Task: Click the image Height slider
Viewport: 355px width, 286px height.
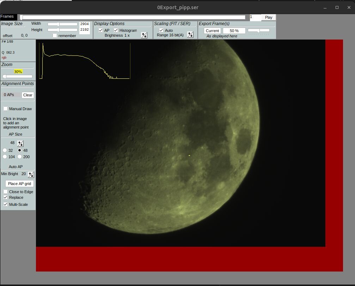Action: click(x=62, y=30)
